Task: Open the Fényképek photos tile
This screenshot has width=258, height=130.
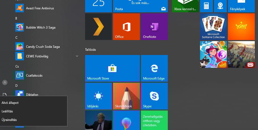Action: pyautogui.click(x=241, y=6)
